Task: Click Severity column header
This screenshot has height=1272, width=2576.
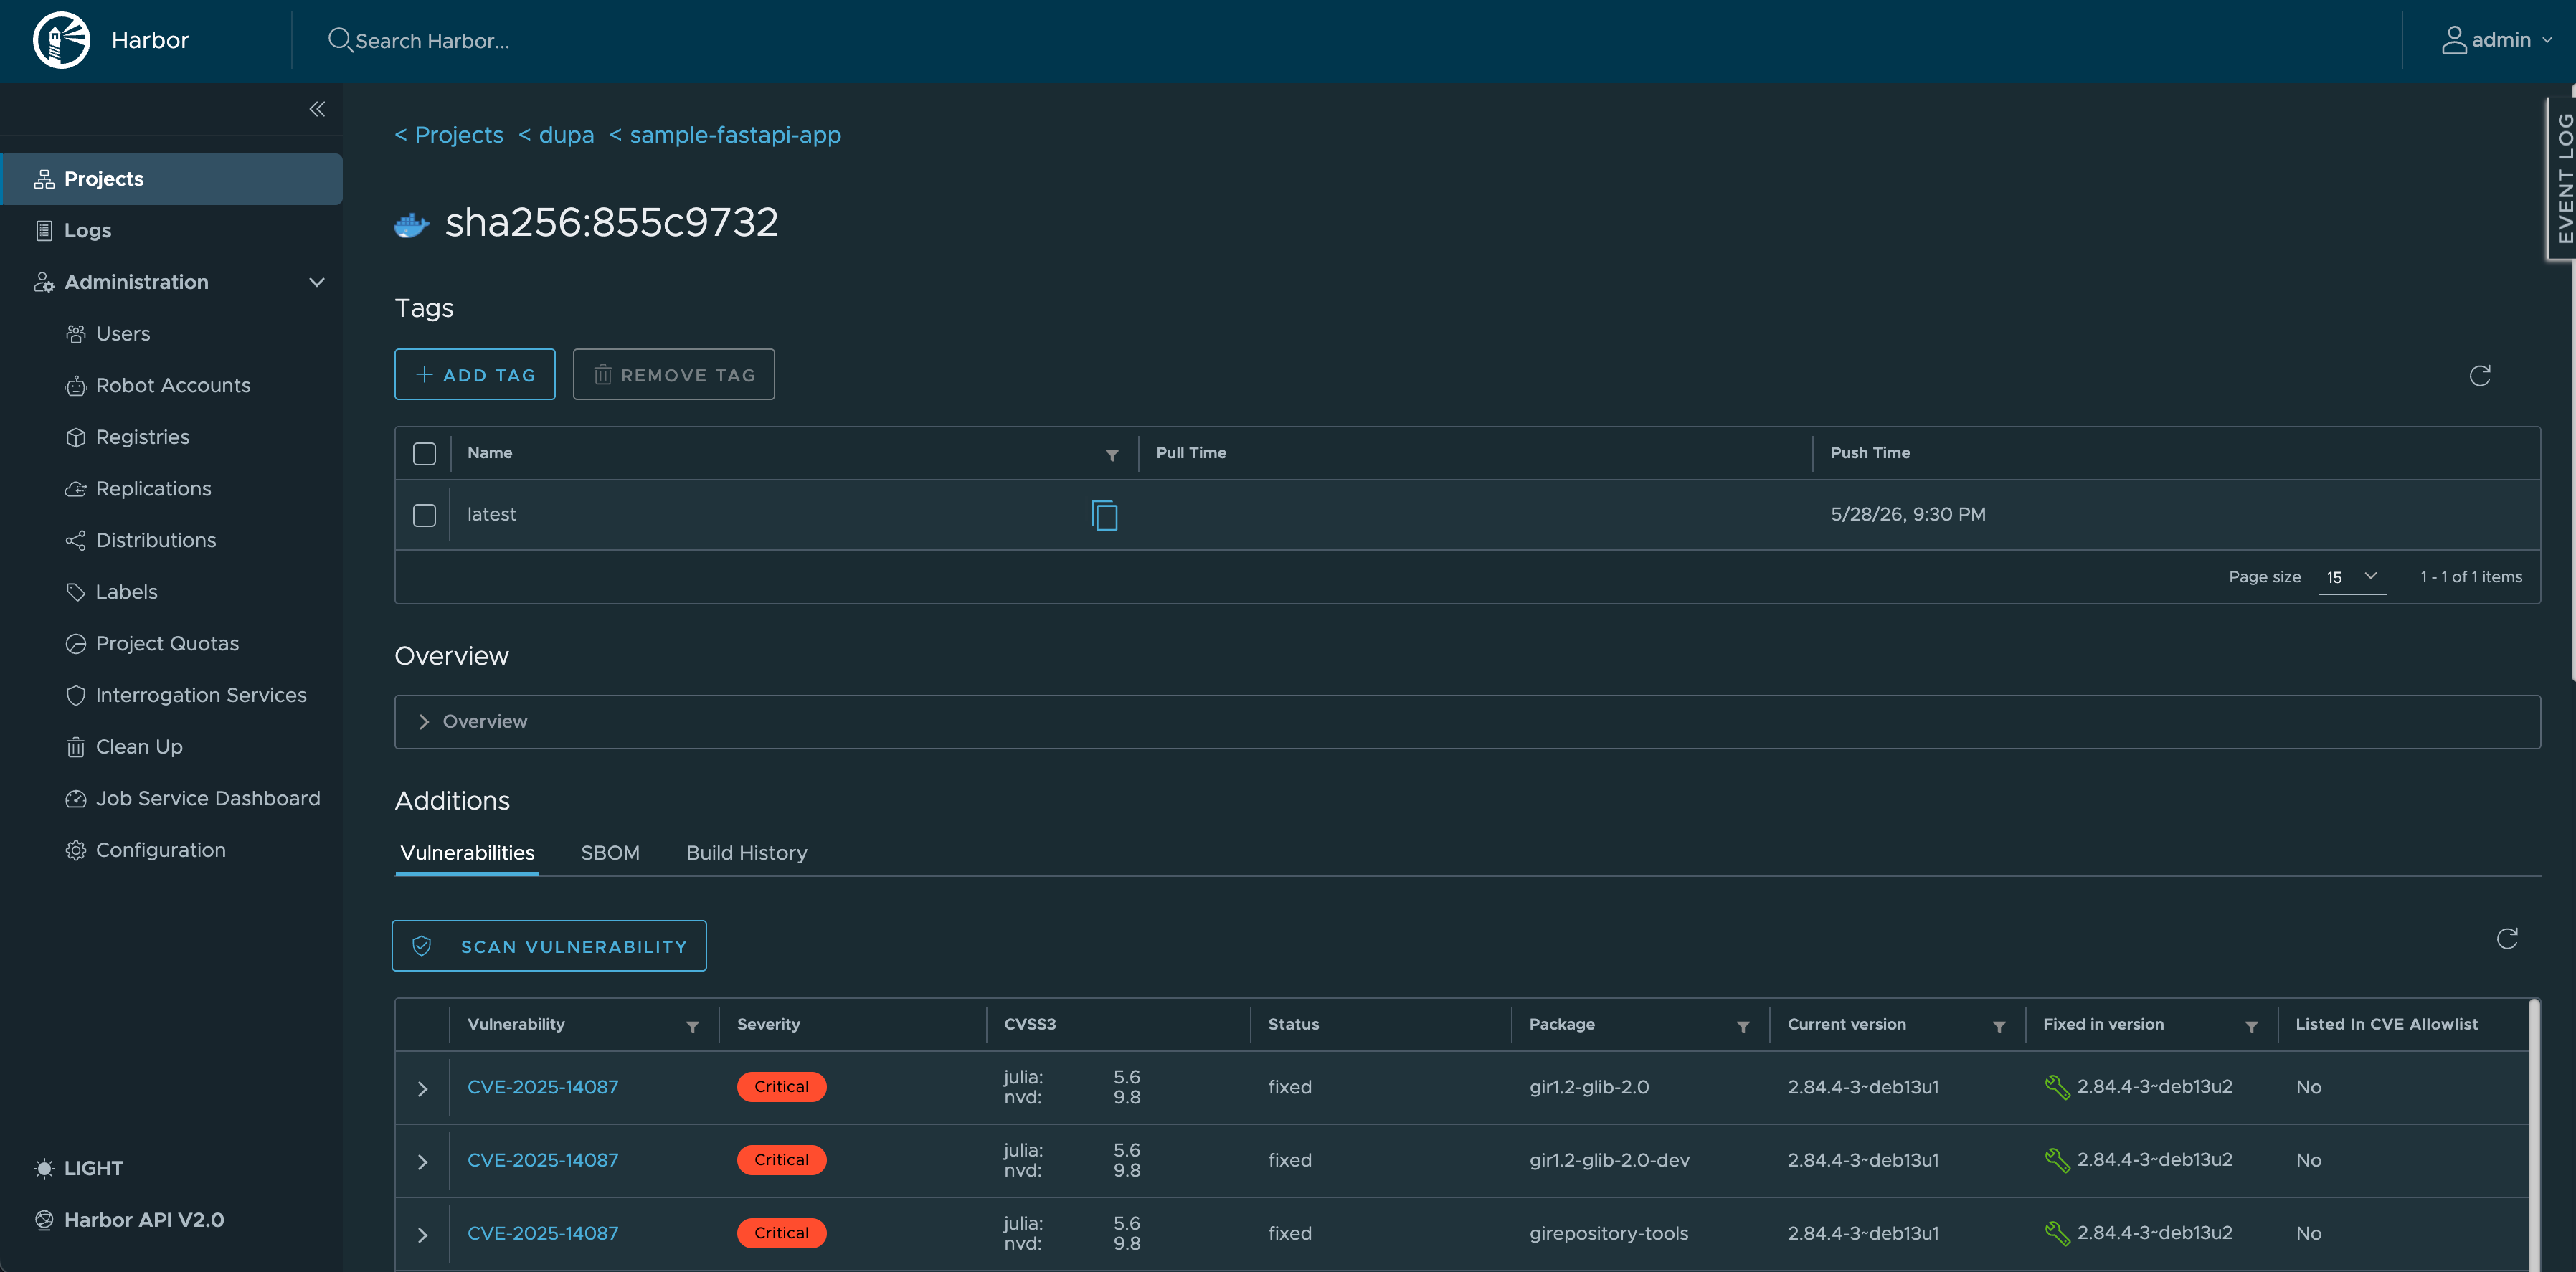Action: coord(768,1024)
